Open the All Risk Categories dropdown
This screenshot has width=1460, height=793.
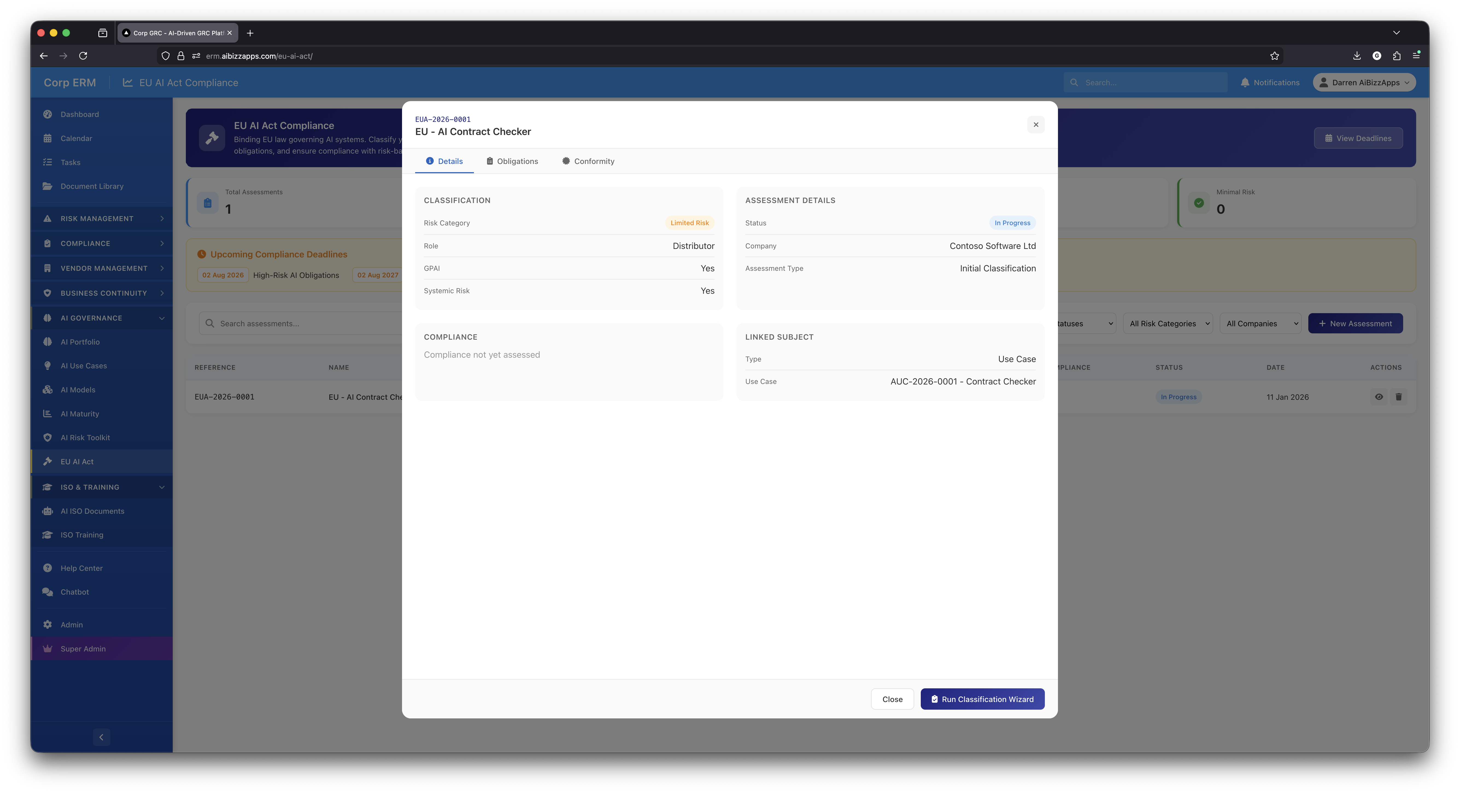[x=1168, y=324]
